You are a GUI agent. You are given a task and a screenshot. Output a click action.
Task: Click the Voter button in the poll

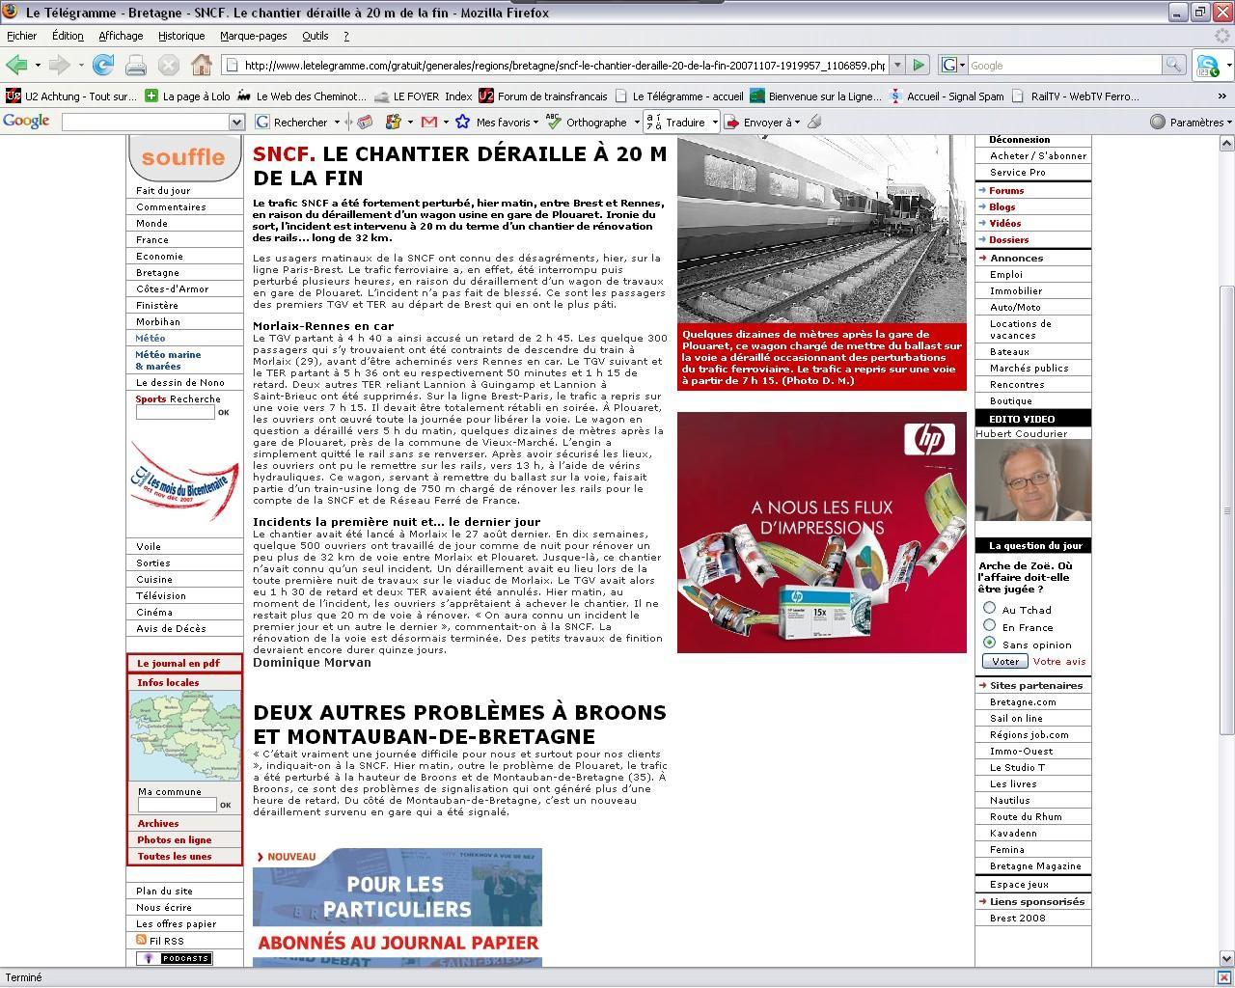[x=1004, y=661]
